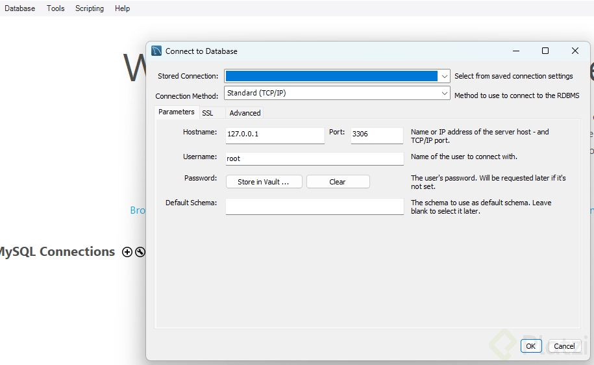Viewport: 594px width, 365px height.
Task: Switch to the Parameters tab
Action: pyautogui.click(x=176, y=112)
